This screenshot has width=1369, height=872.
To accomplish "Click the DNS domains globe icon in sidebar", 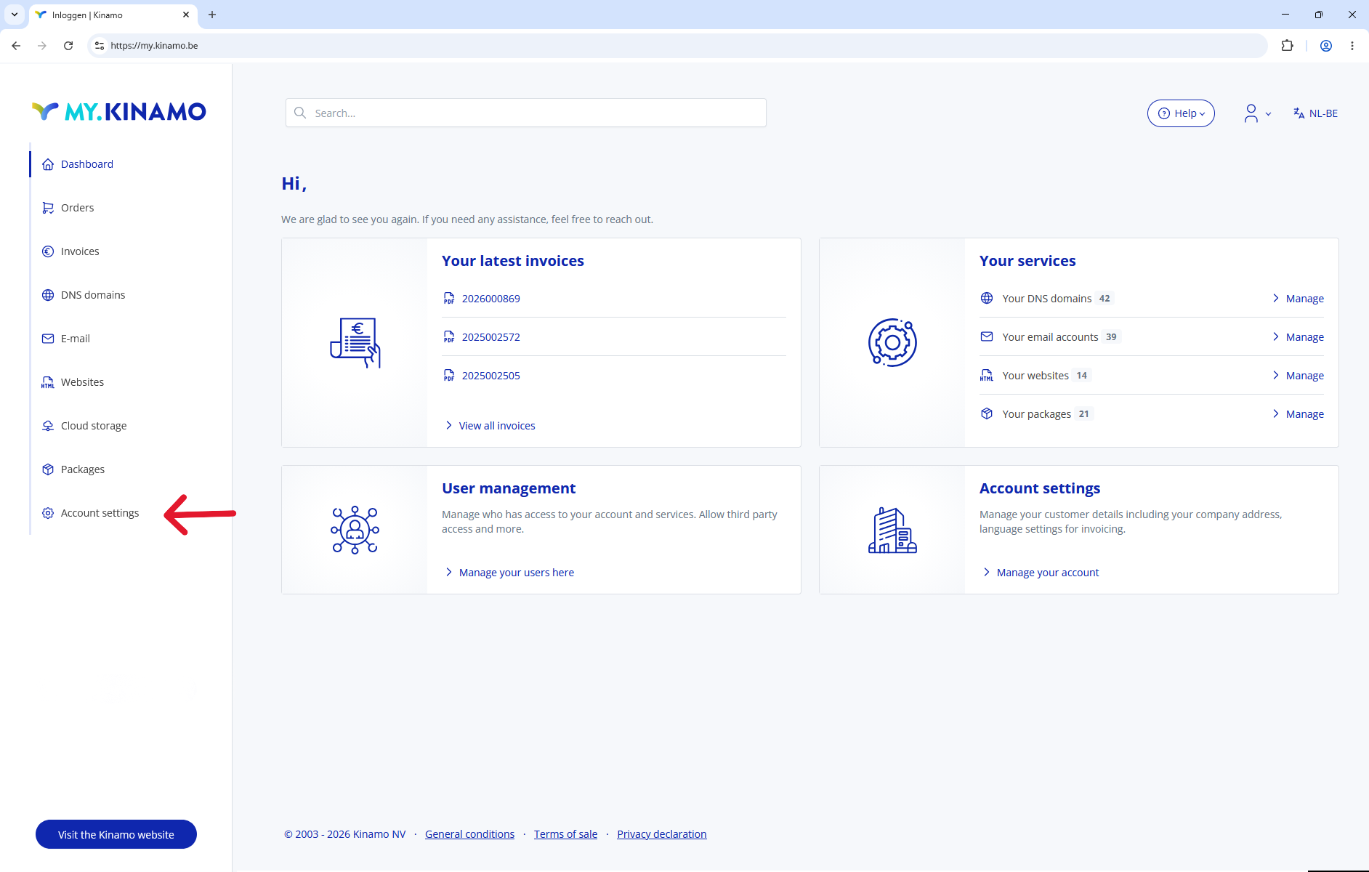I will coord(48,295).
